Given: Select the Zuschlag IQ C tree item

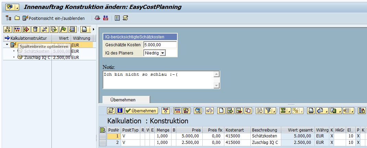Looking at the screenshot, I should click(x=37, y=57).
